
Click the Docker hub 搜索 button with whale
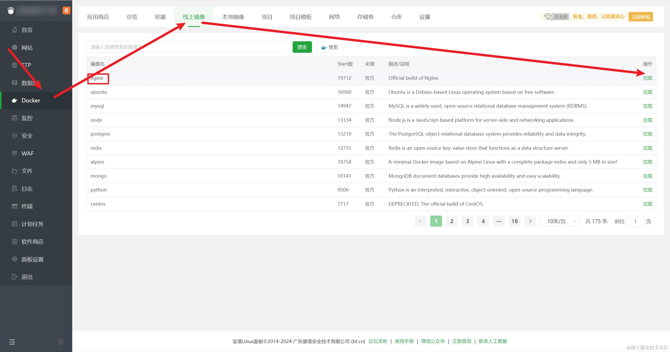pyautogui.click(x=329, y=47)
